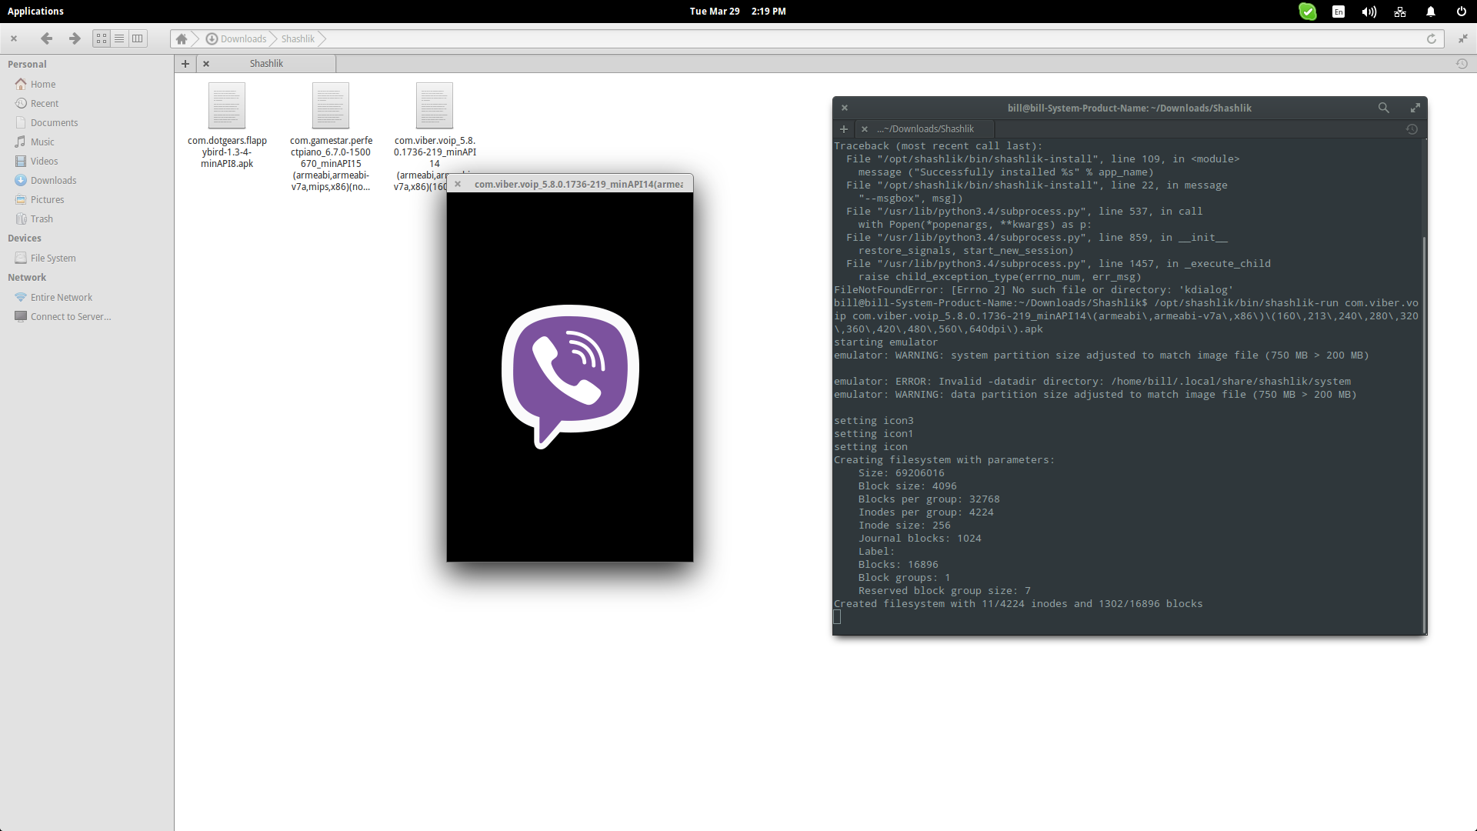Open Entire Network in the sidebar
Screen dimensions: 1477x831
pos(62,297)
